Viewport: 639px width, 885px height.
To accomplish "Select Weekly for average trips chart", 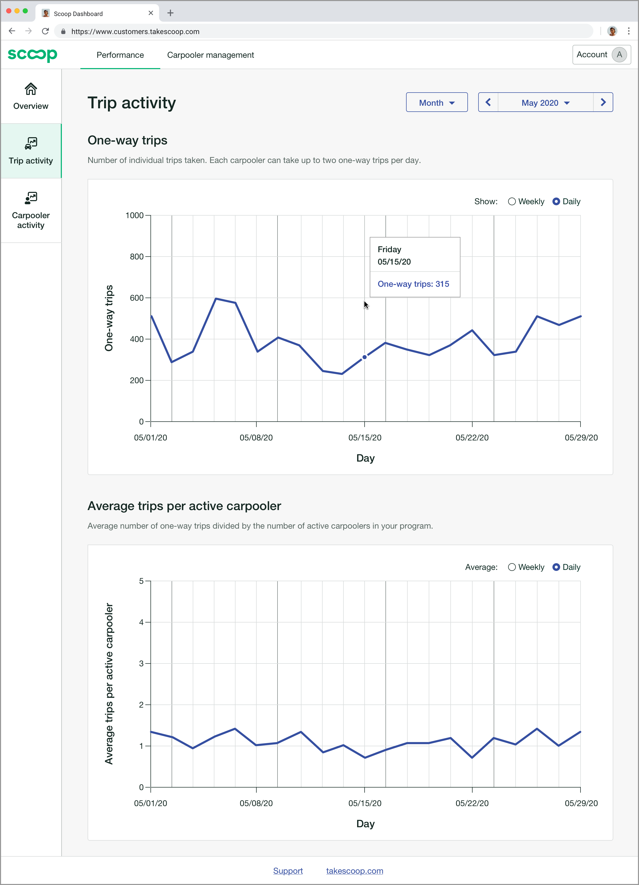I will (512, 567).
